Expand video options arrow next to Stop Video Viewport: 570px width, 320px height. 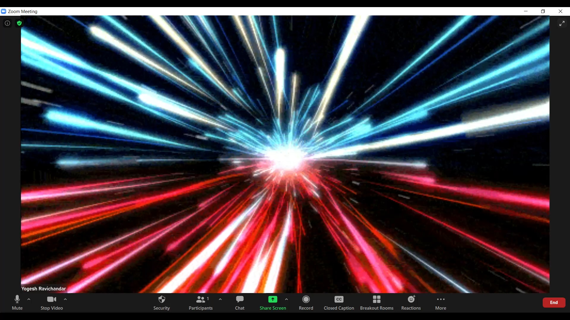65,299
